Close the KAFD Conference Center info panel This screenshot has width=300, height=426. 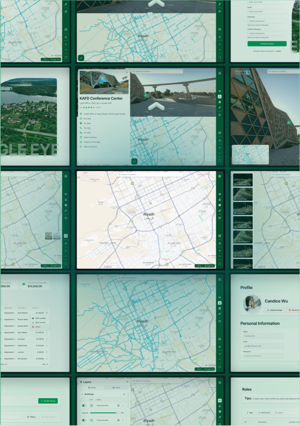point(127,72)
